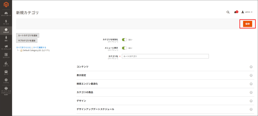This screenshot has width=258, height=116.
Task: Toggle カテゴリを有効化 switch
Action: (124, 40)
